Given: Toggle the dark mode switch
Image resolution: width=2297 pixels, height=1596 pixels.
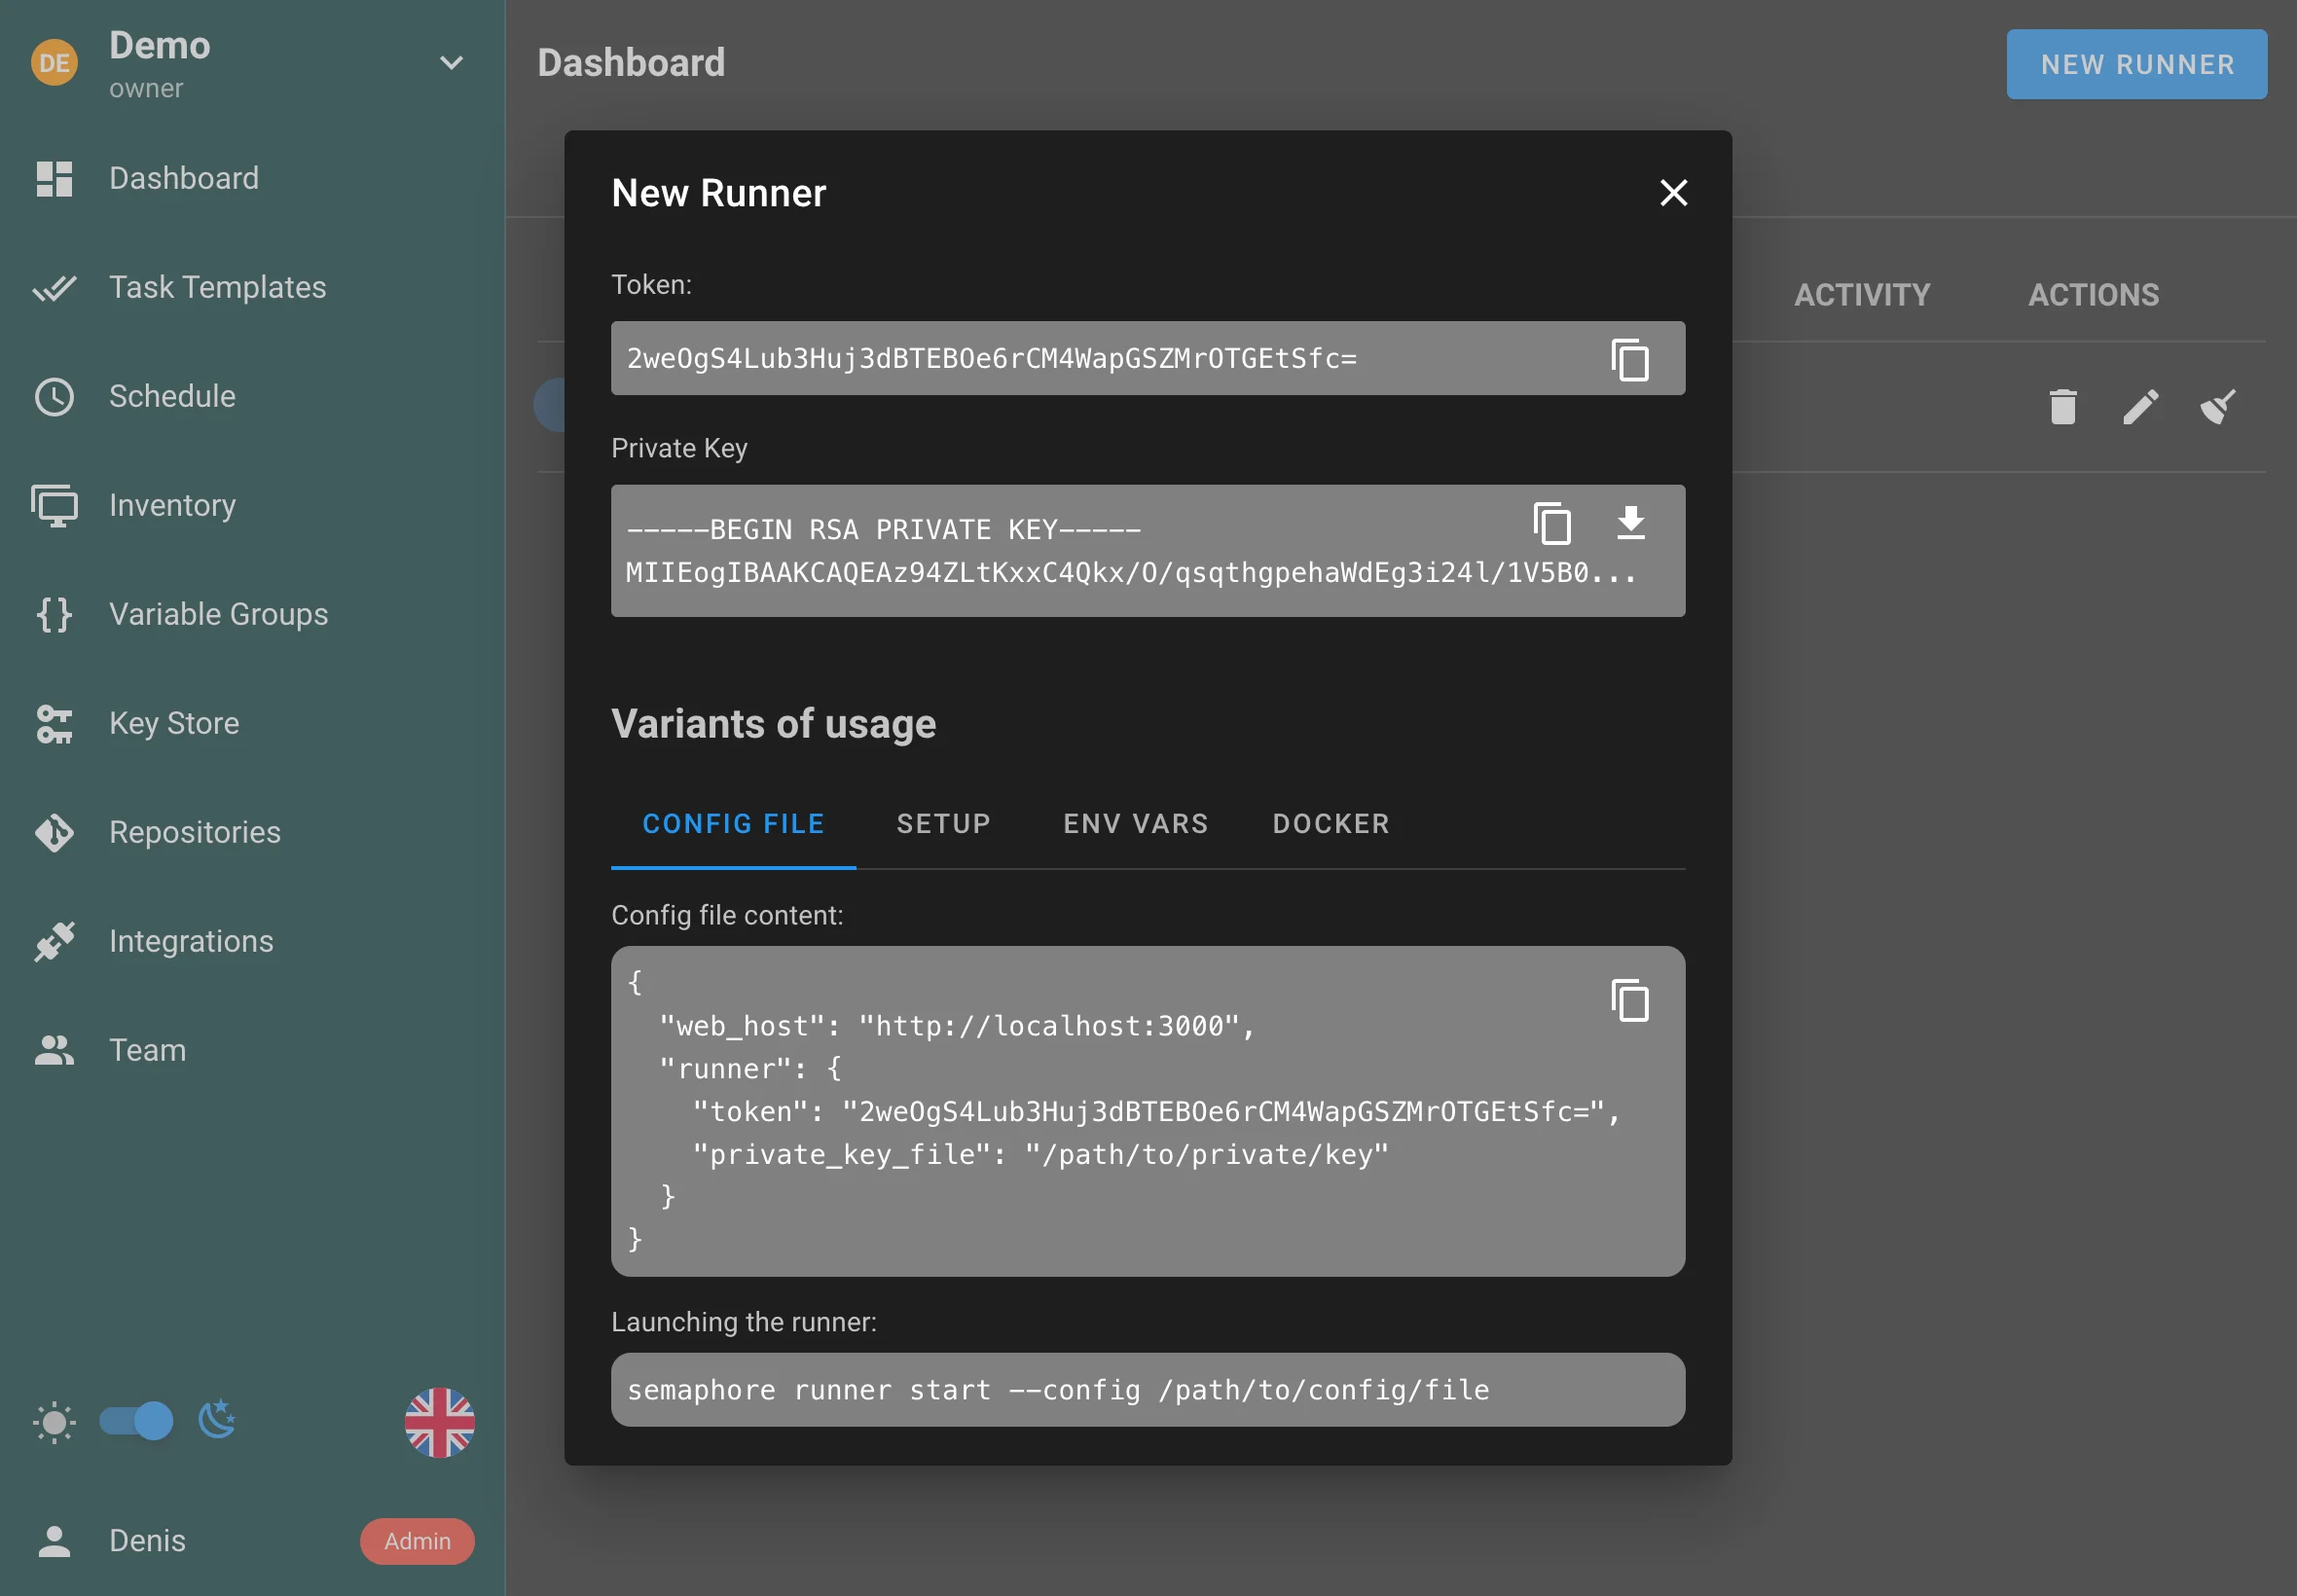Looking at the screenshot, I should tap(137, 1420).
